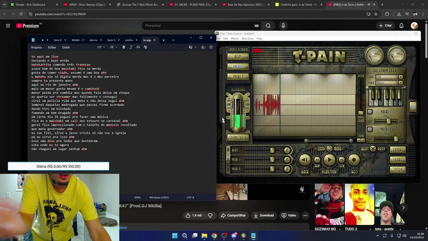
Task: Adjust the Beat mixer volume slider
Action: click(272, 151)
